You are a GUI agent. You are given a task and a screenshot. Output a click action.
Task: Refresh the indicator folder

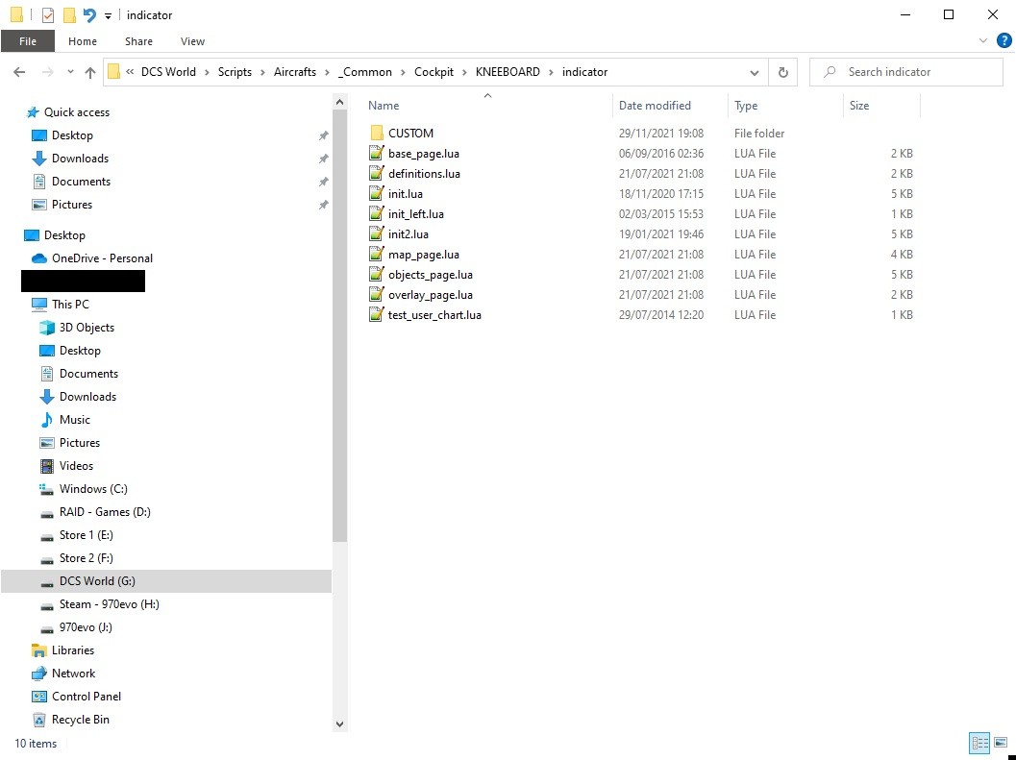click(782, 72)
